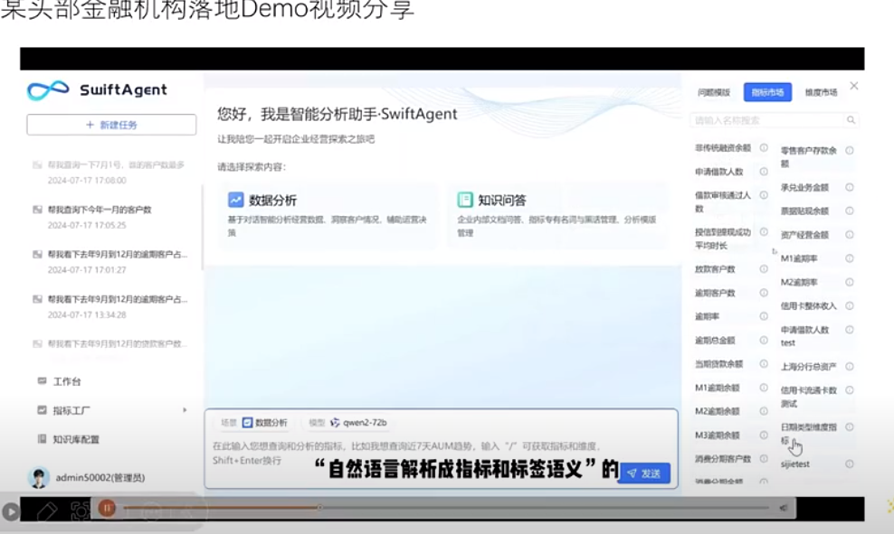The image size is (894, 534).
Task: Close the indicator market panel
Action: coord(853,86)
